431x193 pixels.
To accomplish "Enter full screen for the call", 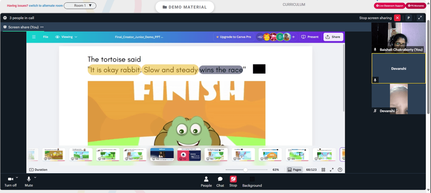I will tap(420, 18).
